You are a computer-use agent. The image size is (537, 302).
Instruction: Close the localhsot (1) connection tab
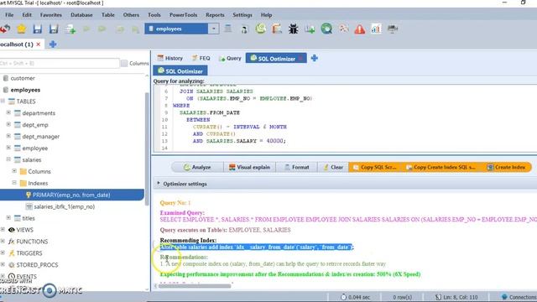(x=39, y=44)
